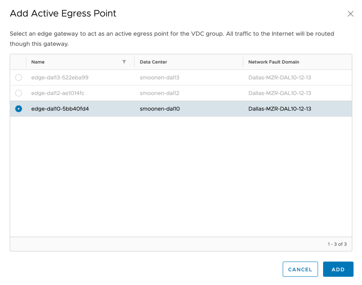The height and width of the screenshot is (285, 362).
Task: Click the smoonen-dal12 data center cell
Action: 159,93
